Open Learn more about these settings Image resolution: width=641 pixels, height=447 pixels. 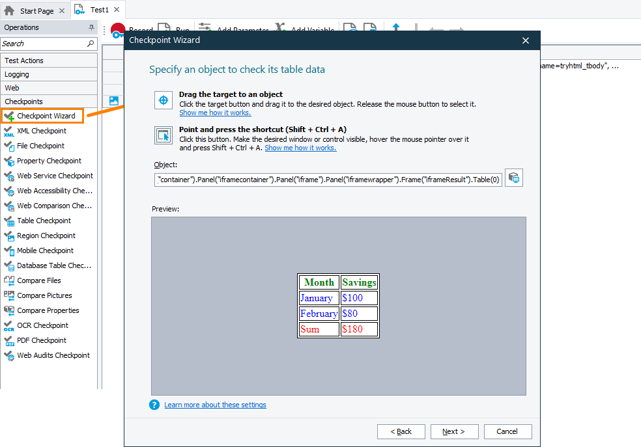(x=215, y=404)
